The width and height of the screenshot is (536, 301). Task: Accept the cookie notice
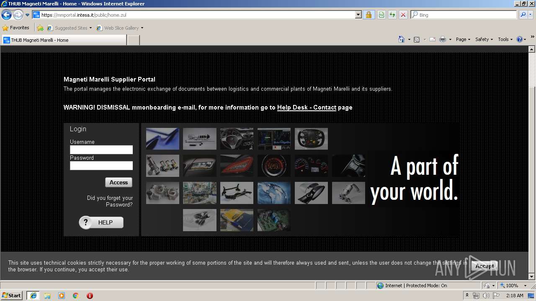click(x=484, y=266)
